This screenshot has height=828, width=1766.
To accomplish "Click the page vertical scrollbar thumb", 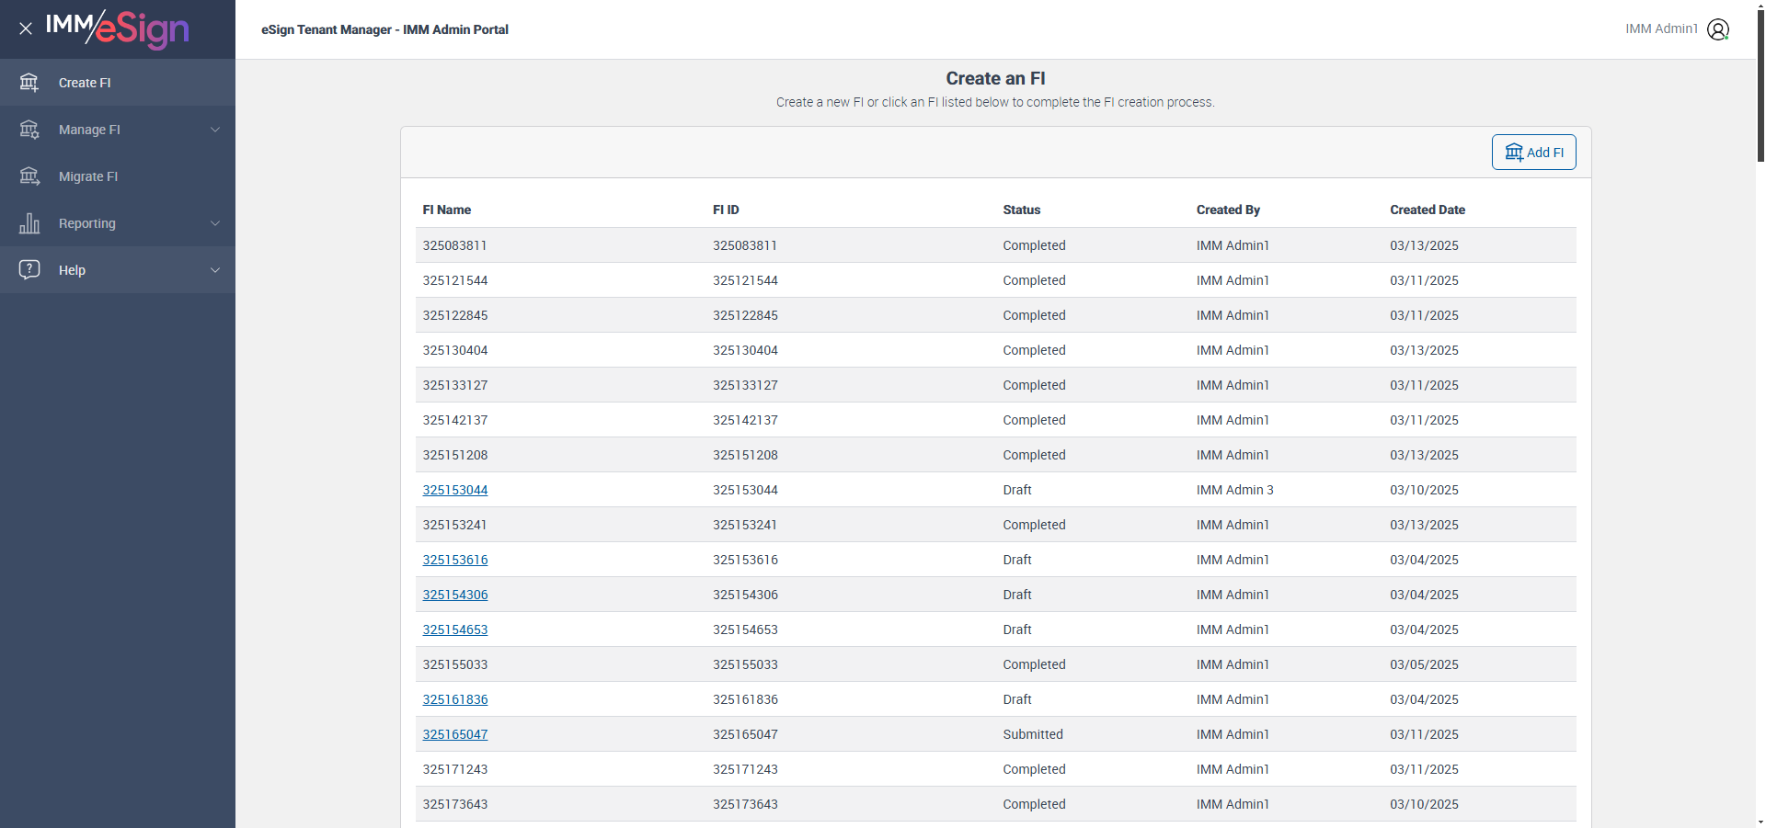I will coord(1760,83).
